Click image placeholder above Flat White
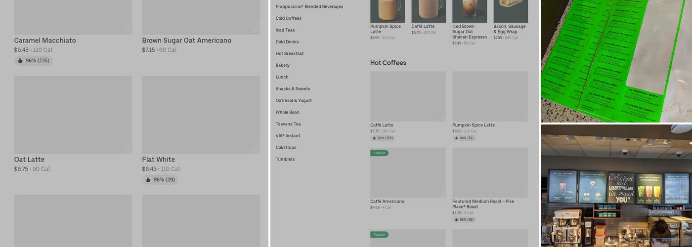The height and width of the screenshot is (247, 692). tap(201, 115)
